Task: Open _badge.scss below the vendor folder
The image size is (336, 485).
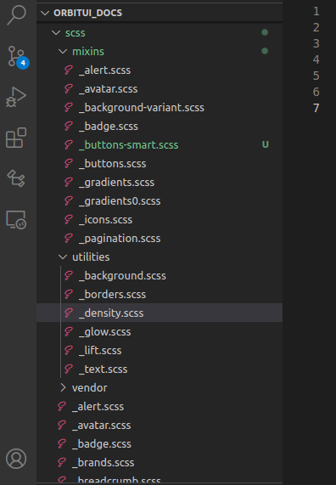Action: click(x=160, y=444)
